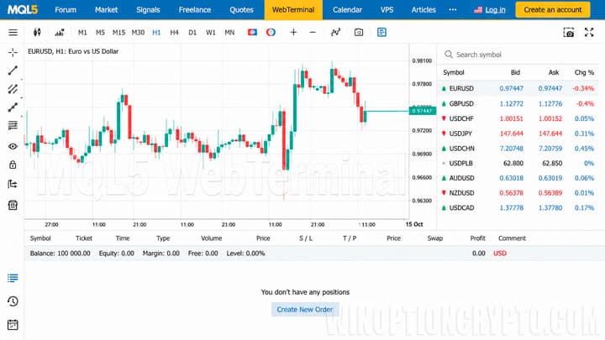Select the crosshair cursor tool

(x=13, y=52)
